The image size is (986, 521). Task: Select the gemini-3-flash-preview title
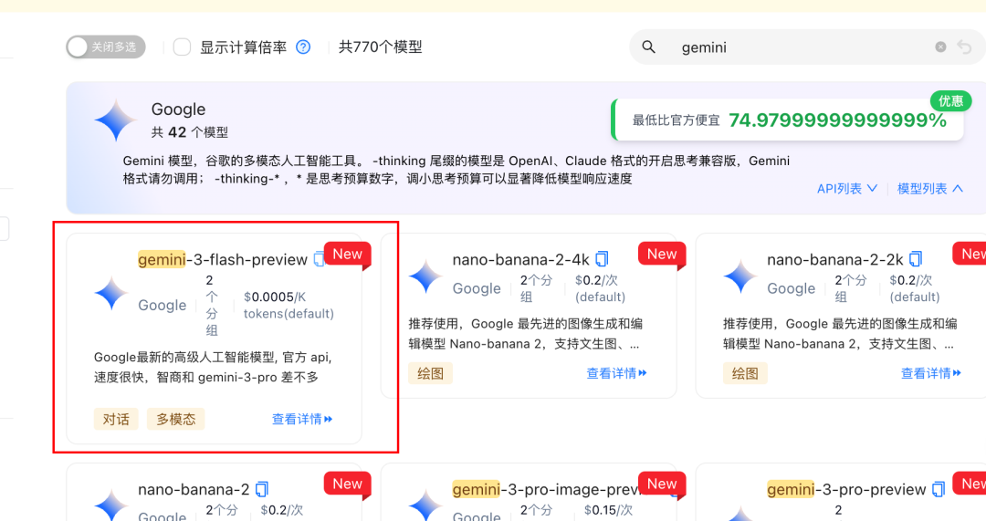(223, 259)
